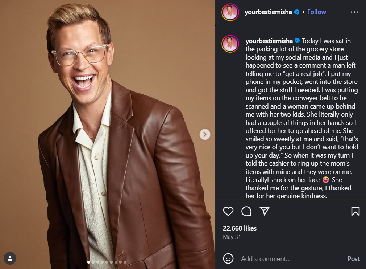
Task: Click the profile avatar in the post header
Action: 230,12
